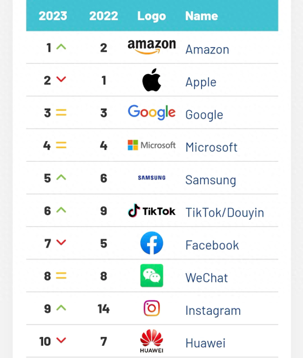Viewport: 303px width, 358px height.
Task: Select the Name column header
Action: [202, 16]
